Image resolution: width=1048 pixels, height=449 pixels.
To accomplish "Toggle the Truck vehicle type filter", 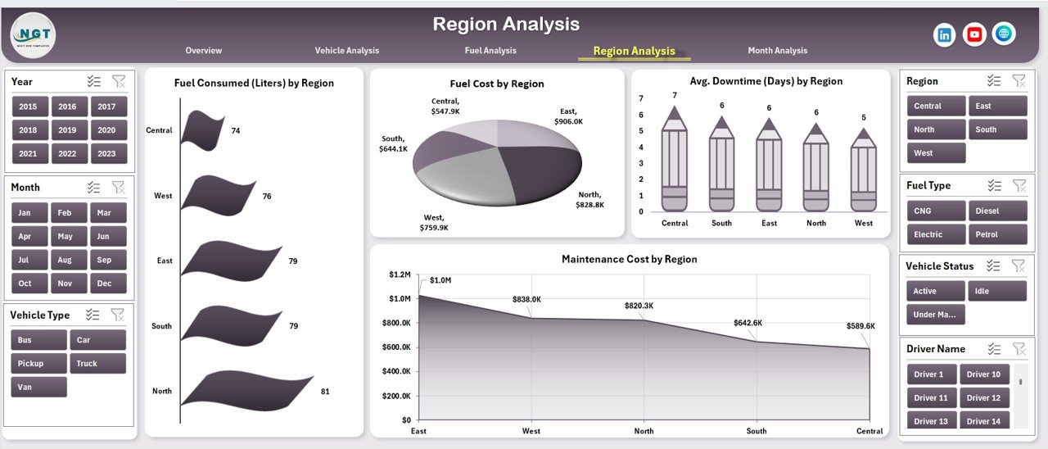I will 97,364.
